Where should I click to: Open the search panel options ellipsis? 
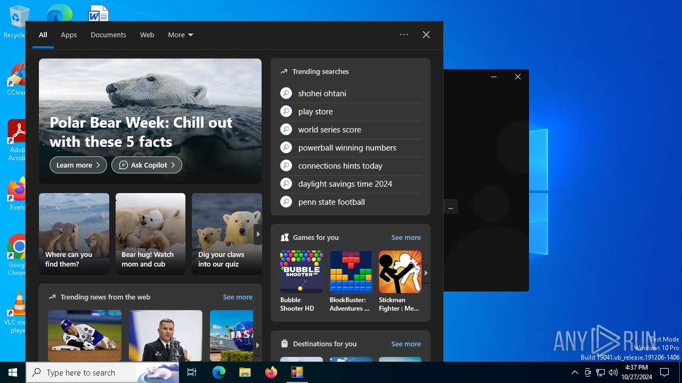pyautogui.click(x=404, y=35)
